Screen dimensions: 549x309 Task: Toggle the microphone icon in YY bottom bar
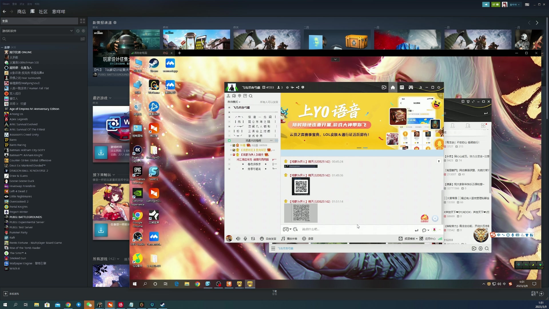pos(245,239)
